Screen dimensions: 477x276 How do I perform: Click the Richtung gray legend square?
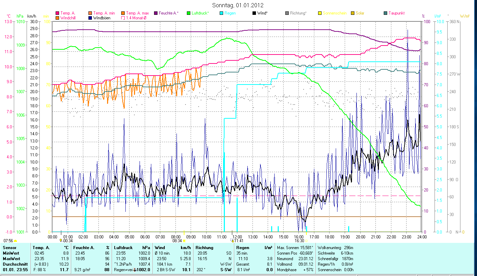point(287,13)
